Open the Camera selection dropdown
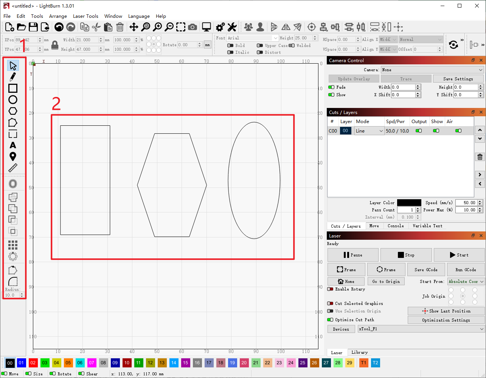486x378 pixels. (x=432, y=70)
